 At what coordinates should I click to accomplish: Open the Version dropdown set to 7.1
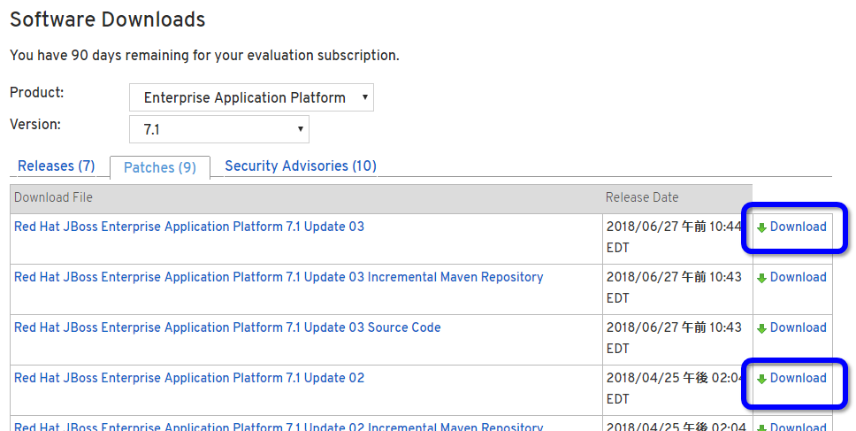pyautogui.click(x=219, y=129)
